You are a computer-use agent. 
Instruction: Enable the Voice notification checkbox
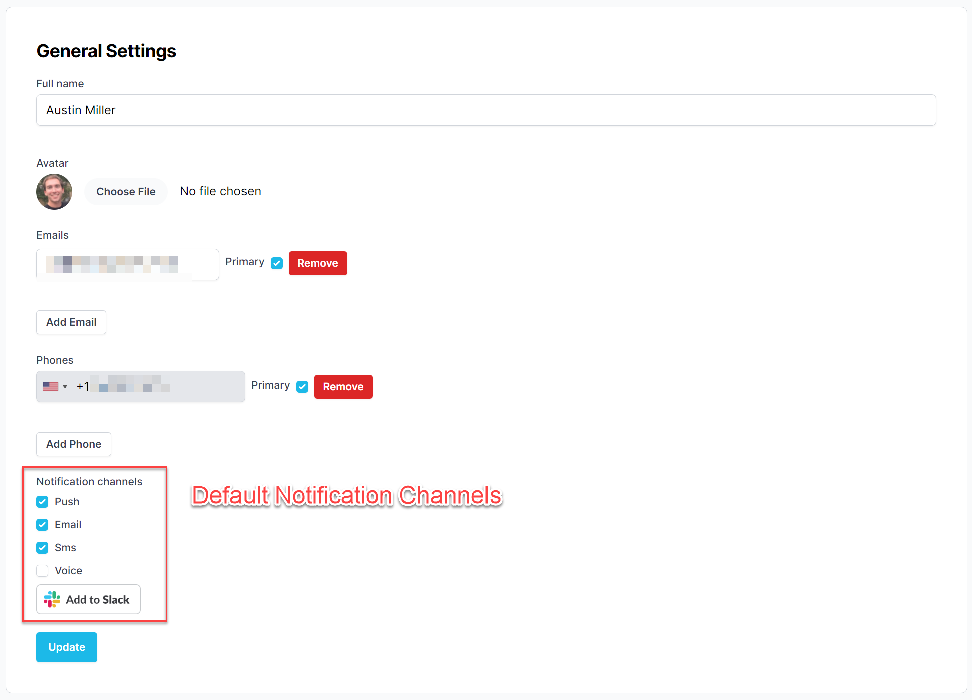click(42, 571)
